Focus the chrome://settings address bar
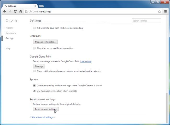170x125 pixels. tap(93, 11)
